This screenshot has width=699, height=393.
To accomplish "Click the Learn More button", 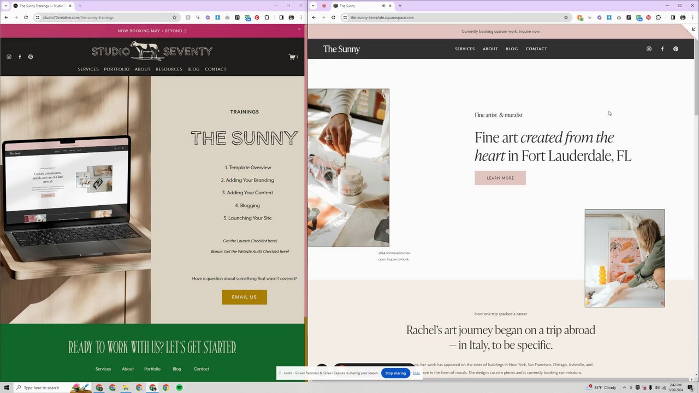I will [500, 178].
